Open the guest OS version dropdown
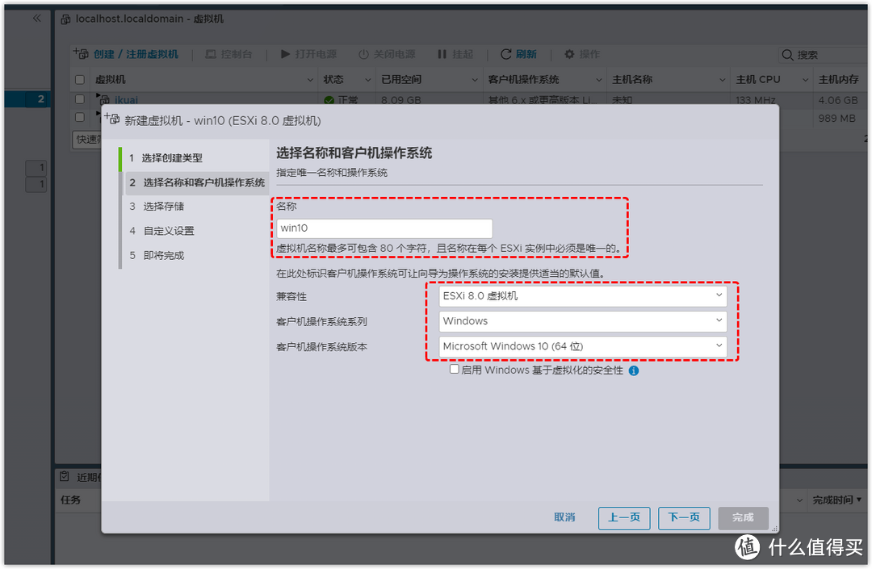The width and height of the screenshot is (872, 569). [582, 346]
